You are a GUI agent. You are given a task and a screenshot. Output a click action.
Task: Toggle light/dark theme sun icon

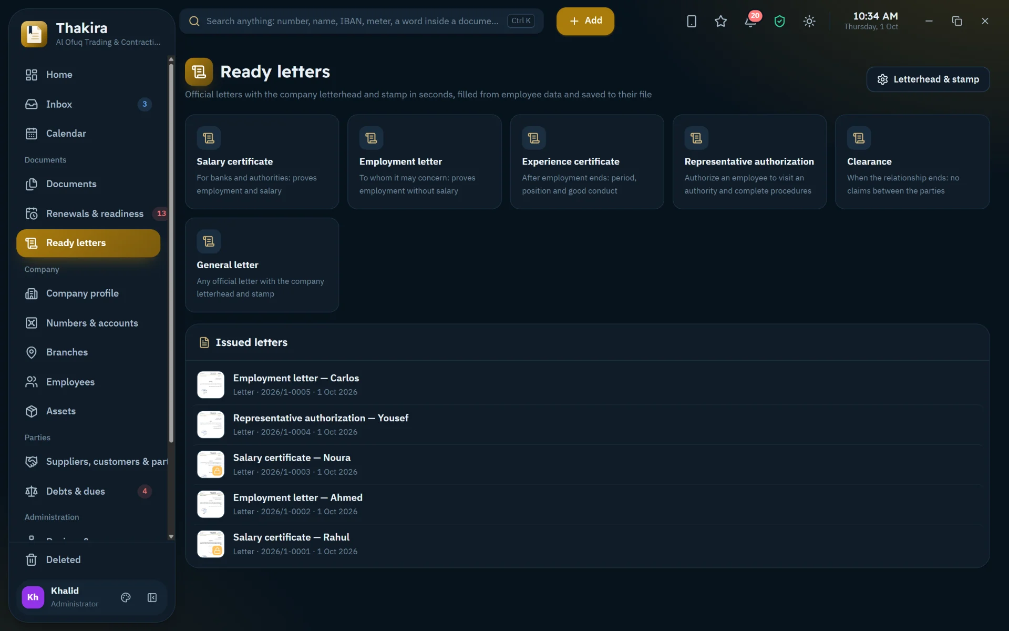(809, 21)
